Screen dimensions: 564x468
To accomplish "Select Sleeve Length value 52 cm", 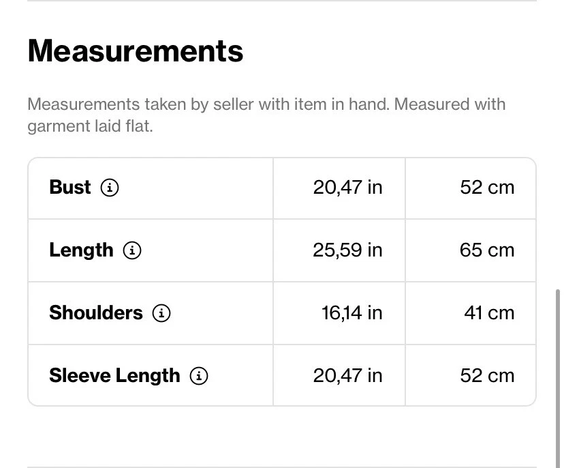I will tap(487, 376).
